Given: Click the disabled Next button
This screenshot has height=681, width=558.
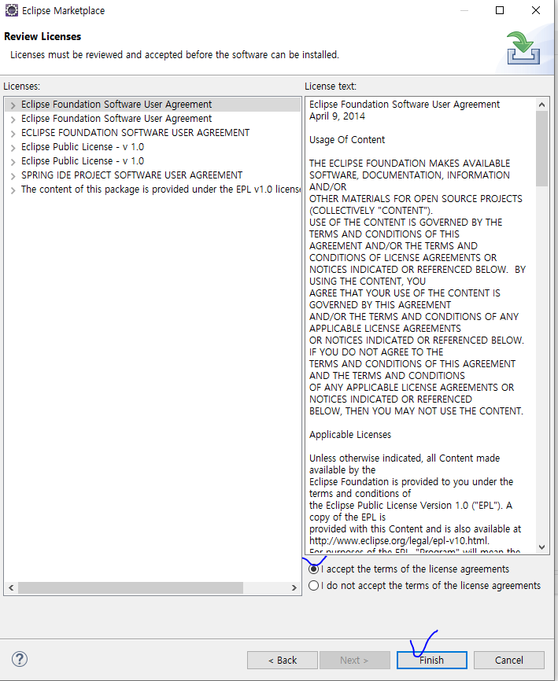Looking at the screenshot, I should tap(355, 660).
